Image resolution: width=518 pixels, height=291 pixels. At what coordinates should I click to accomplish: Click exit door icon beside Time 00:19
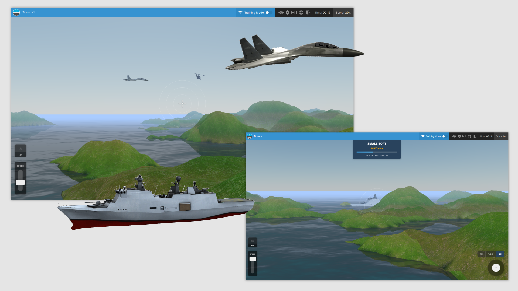pyautogui.click(x=308, y=13)
